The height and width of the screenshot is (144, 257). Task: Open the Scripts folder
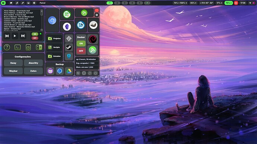point(54,48)
